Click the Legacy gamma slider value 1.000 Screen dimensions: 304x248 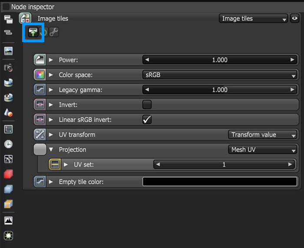click(220, 89)
